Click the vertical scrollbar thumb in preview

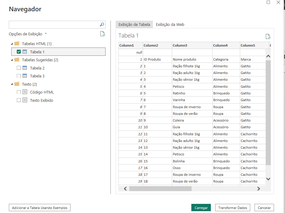click(x=268, y=112)
